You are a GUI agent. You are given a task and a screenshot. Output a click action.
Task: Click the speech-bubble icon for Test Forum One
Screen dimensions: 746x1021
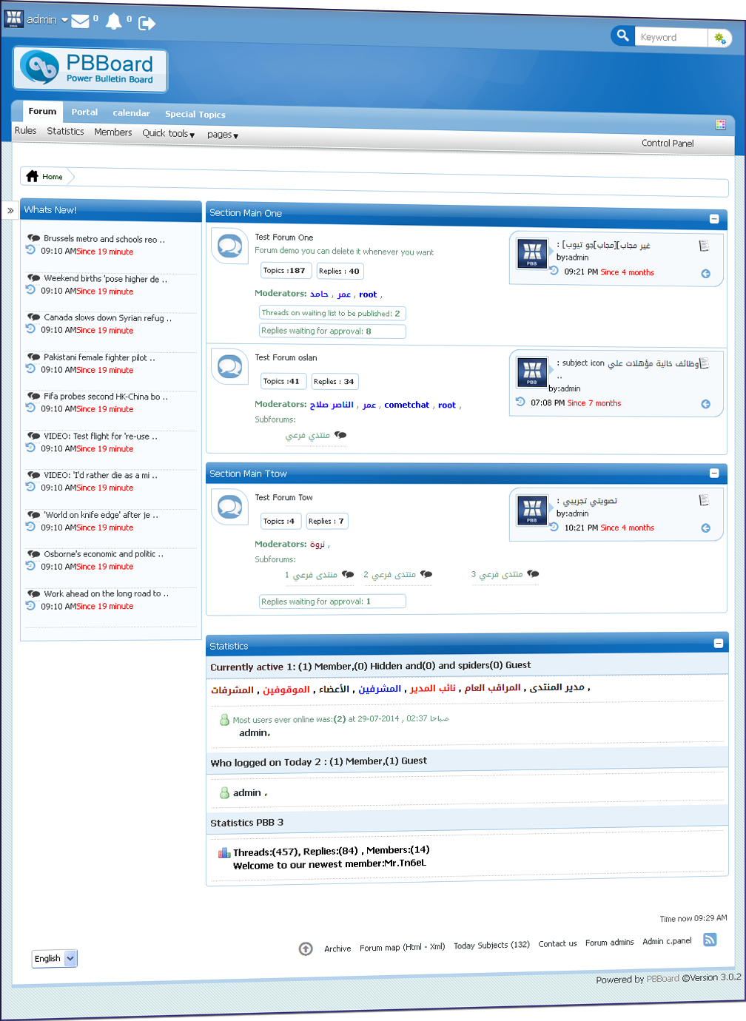229,246
